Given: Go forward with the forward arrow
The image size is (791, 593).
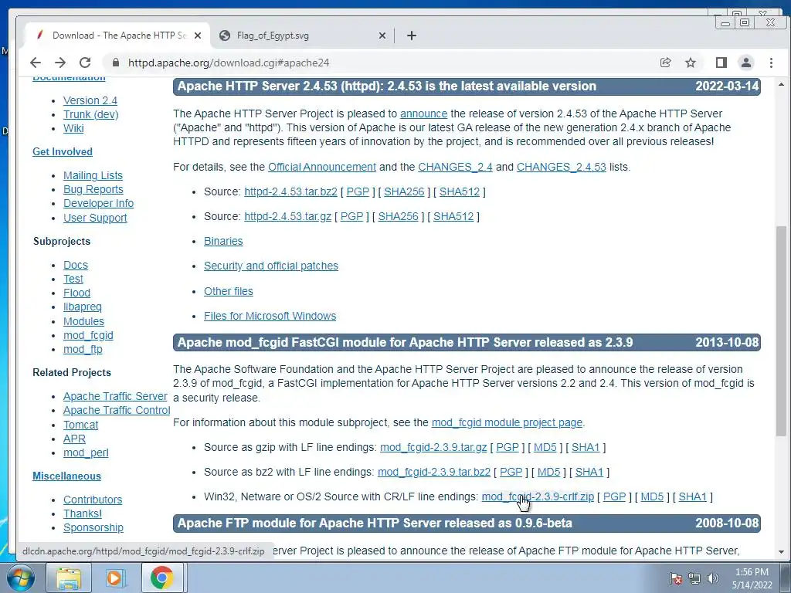Looking at the screenshot, I should [60, 63].
